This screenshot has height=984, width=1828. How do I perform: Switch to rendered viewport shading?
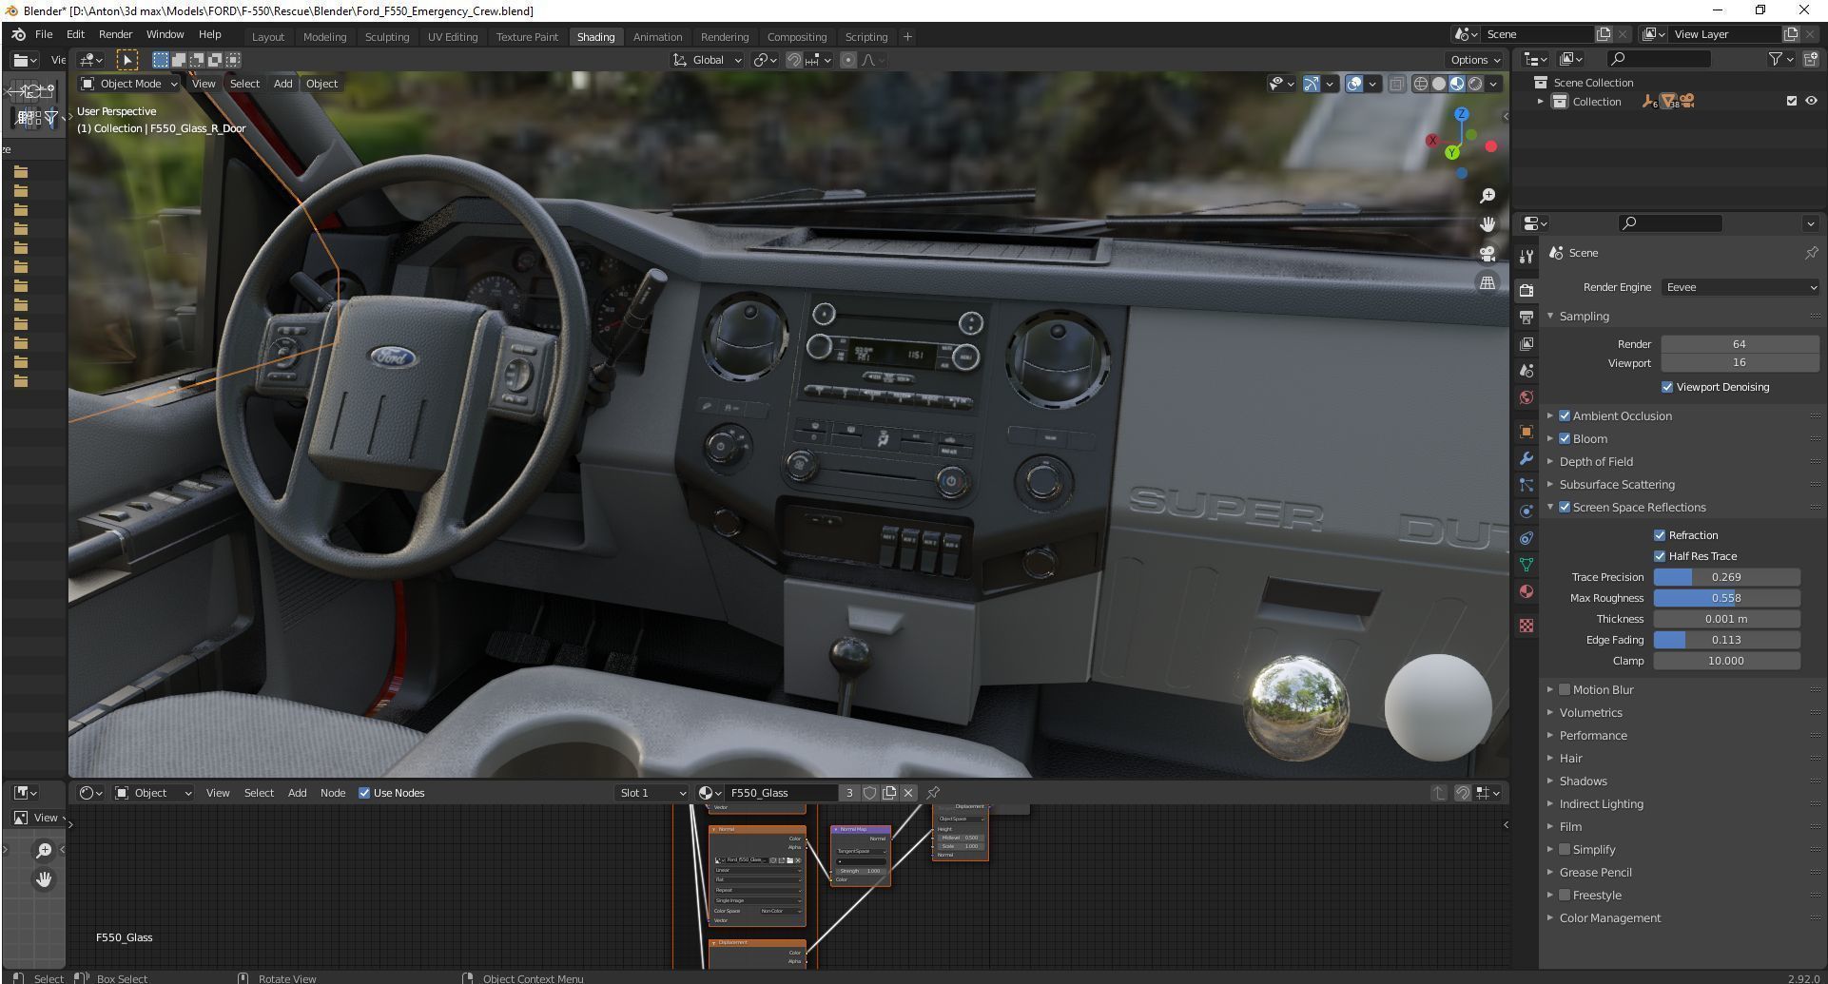(1475, 84)
